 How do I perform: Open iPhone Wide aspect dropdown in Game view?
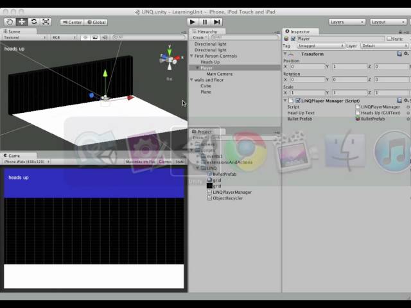[26, 162]
